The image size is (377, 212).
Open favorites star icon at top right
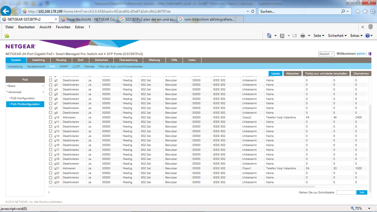tap(365, 11)
